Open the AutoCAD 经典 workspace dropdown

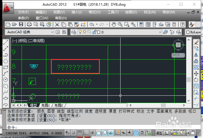coord(52,32)
